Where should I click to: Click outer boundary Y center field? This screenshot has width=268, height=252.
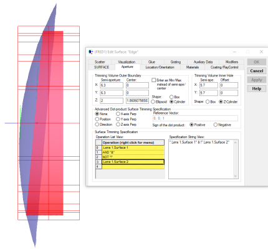137,93
